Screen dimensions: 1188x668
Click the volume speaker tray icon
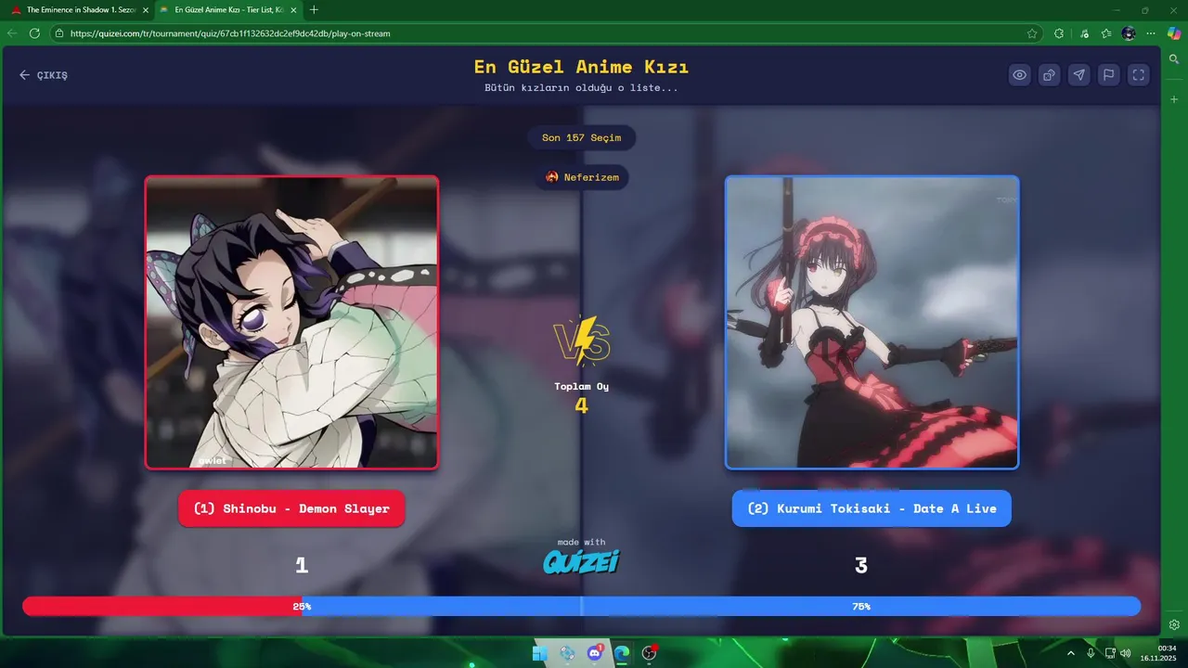point(1125,653)
